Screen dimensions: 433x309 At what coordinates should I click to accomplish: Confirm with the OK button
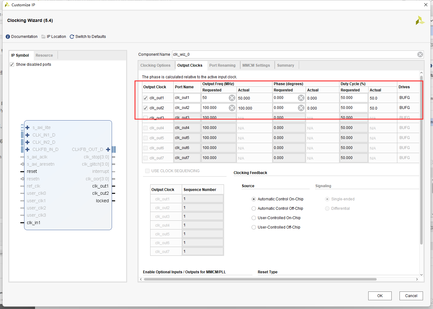click(x=380, y=296)
